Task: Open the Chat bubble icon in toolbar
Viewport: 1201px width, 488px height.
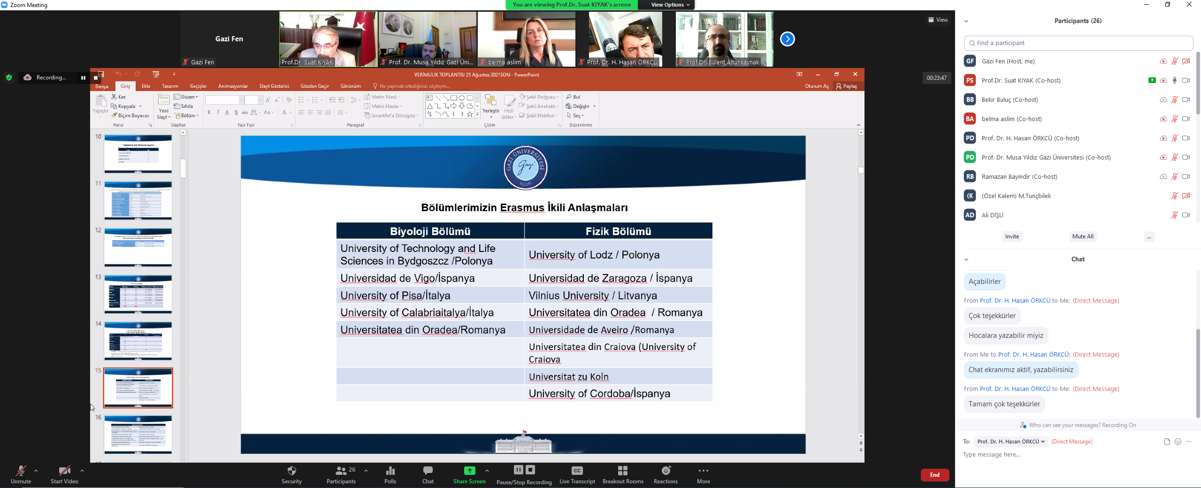Action: tap(428, 471)
